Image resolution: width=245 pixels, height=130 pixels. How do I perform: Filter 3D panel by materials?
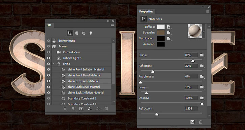point(84,33)
